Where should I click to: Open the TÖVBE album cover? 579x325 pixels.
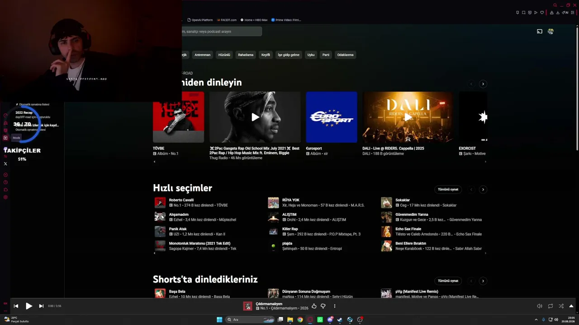[x=178, y=117]
